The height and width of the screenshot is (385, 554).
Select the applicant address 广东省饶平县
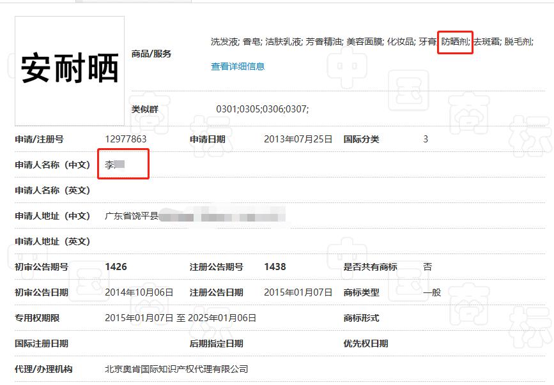[134, 215]
